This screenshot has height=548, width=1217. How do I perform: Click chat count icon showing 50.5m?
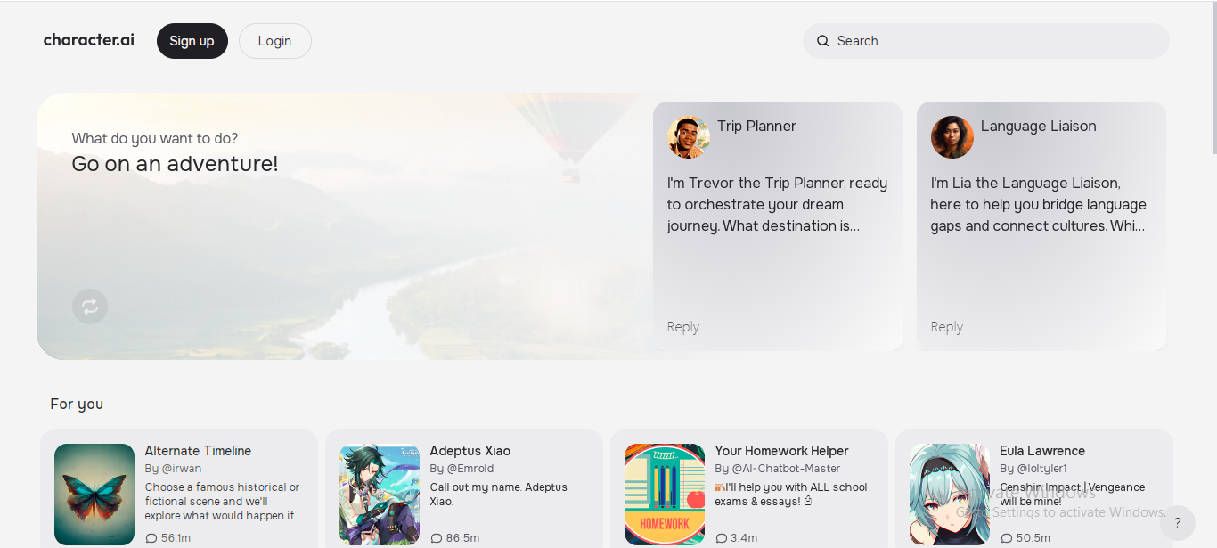click(1007, 538)
